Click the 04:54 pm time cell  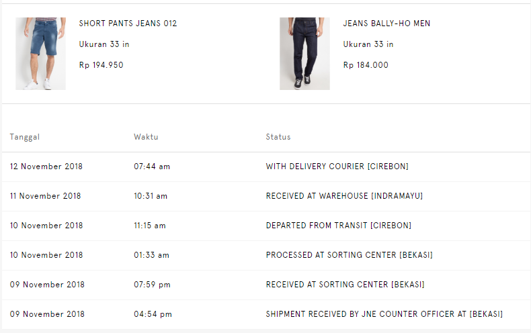(153, 314)
